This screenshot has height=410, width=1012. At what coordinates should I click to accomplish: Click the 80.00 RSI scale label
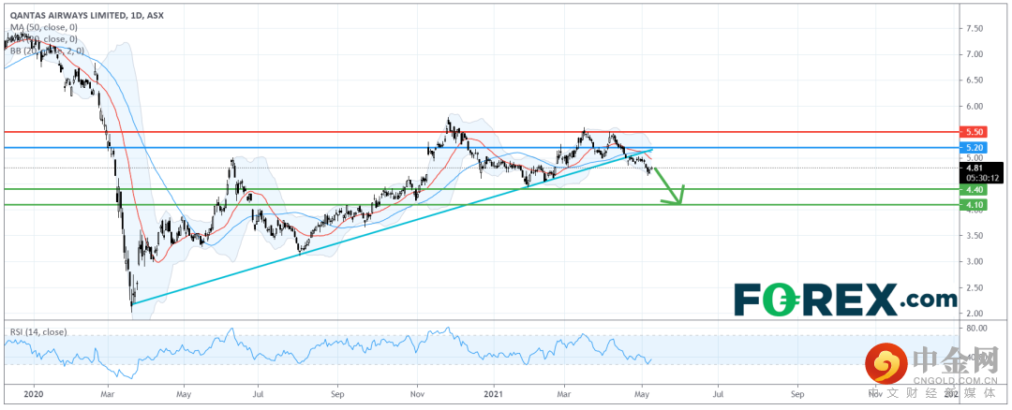pos(975,329)
